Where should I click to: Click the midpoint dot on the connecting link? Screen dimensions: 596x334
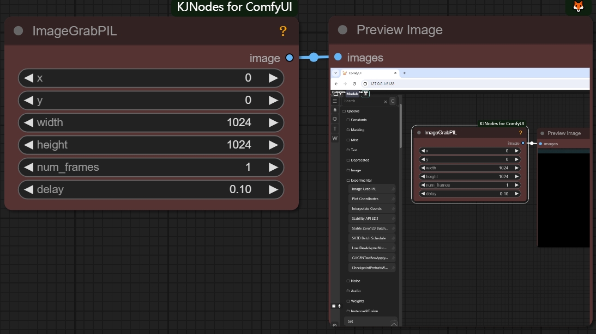click(314, 57)
